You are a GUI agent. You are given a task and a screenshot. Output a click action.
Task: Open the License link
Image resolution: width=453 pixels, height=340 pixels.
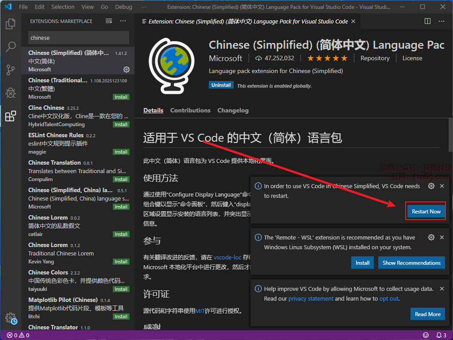click(412, 58)
